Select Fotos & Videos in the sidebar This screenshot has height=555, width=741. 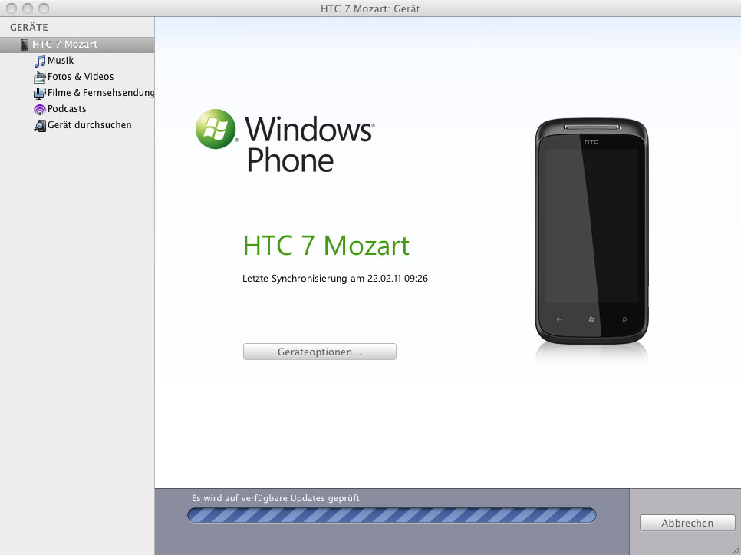(x=80, y=76)
